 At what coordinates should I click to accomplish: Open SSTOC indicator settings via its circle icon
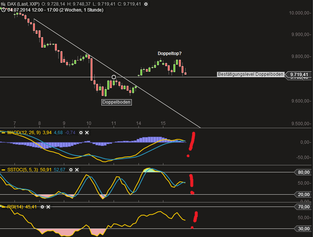click(71, 170)
